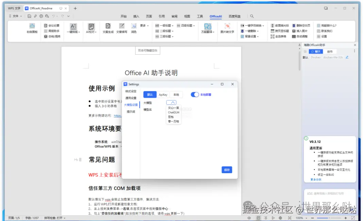Click the https link after 更多示例请访问
Screen dimensions: 363x221
[x=118, y=115]
